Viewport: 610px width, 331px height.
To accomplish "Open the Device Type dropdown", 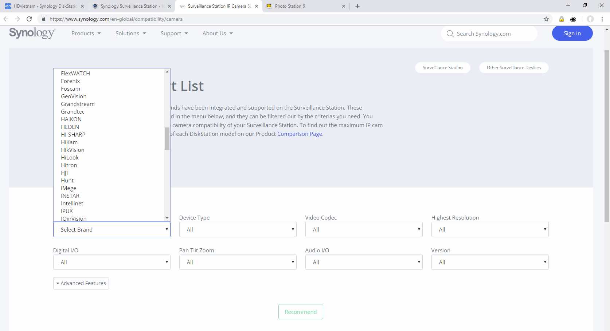I will pos(238,229).
